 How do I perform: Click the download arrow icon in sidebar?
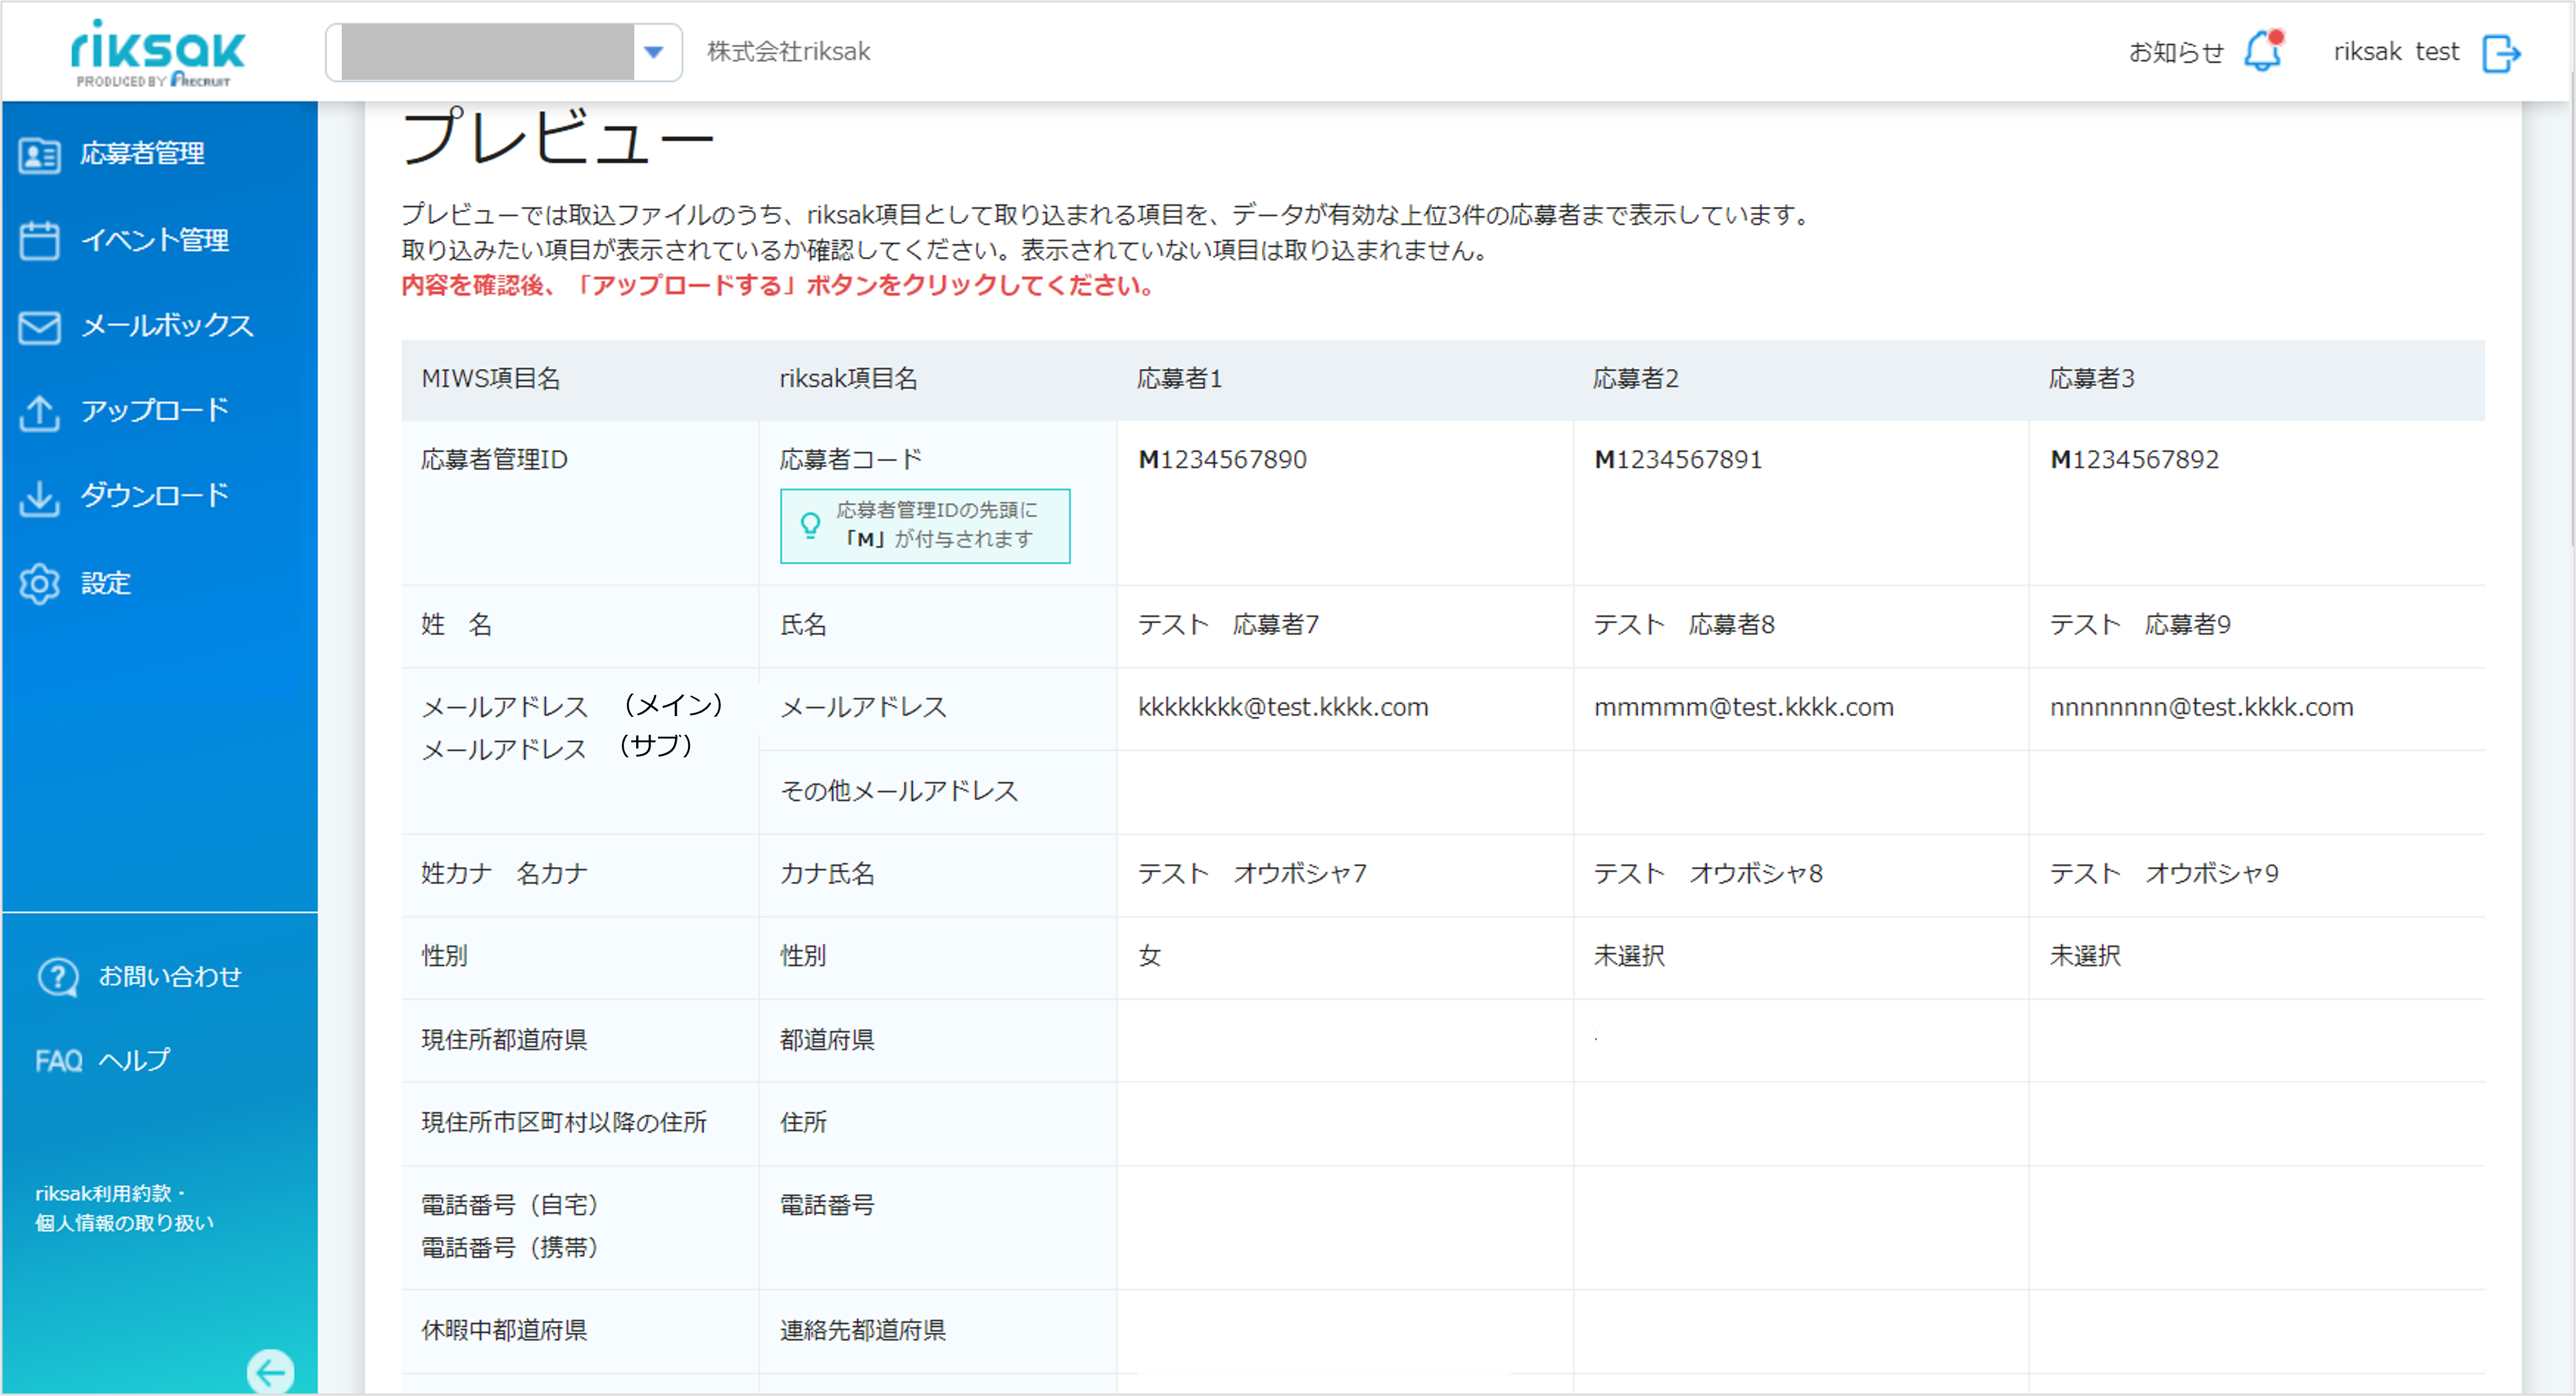pos(39,498)
